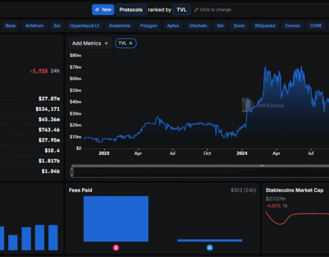
Task: Select the CORE chain tab
Action: tap(316, 26)
